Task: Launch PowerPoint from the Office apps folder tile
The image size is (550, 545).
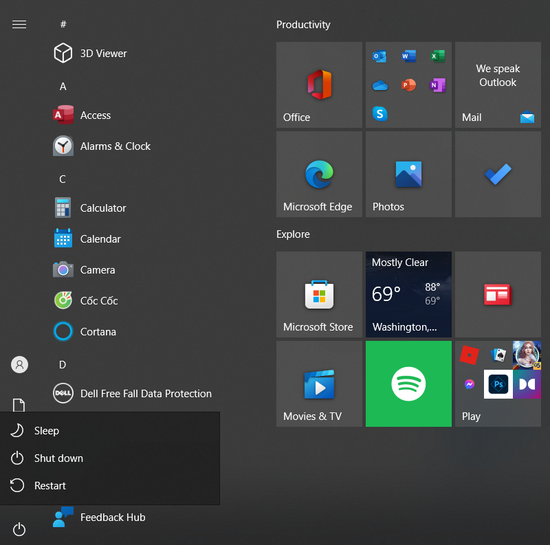Action: 408,85
